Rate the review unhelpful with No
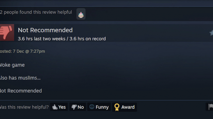This screenshot has width=213, height=119. tap(78, 107)
